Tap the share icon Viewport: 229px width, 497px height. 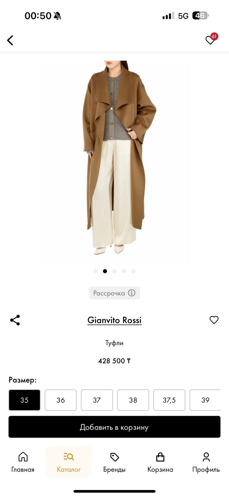(15, 320)
